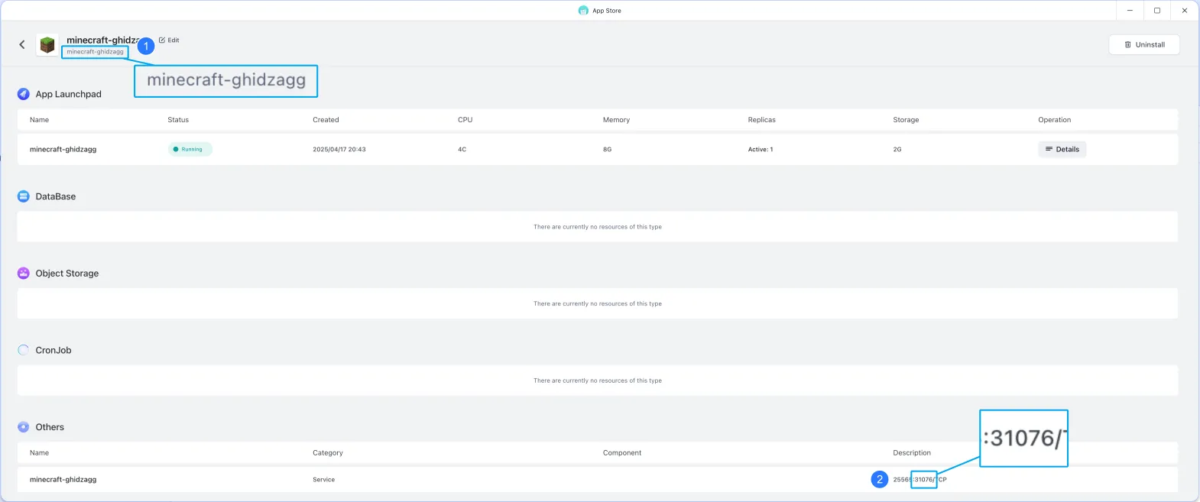1200x502 pixels.
Task: Click the Object Storage section heading
Action: (x=67, y=273)
